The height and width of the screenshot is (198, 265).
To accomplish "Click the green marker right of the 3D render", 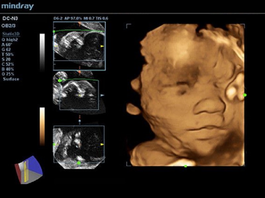I will [x=245, y=95].
